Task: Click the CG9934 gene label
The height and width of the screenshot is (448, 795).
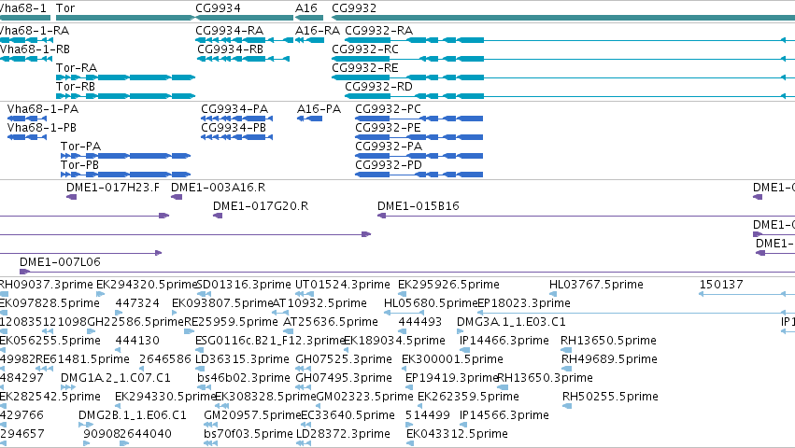Action: tap(218, 8)
